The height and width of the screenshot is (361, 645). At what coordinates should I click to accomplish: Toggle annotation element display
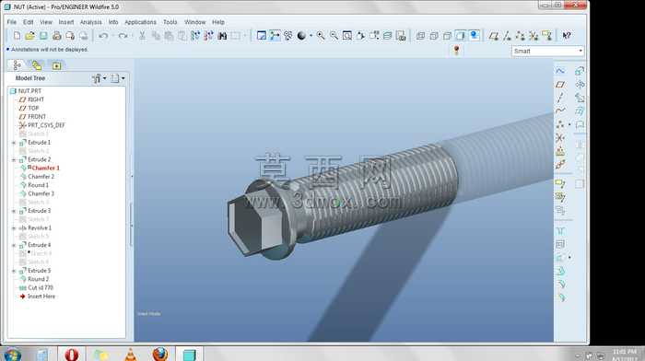(546, 36)
